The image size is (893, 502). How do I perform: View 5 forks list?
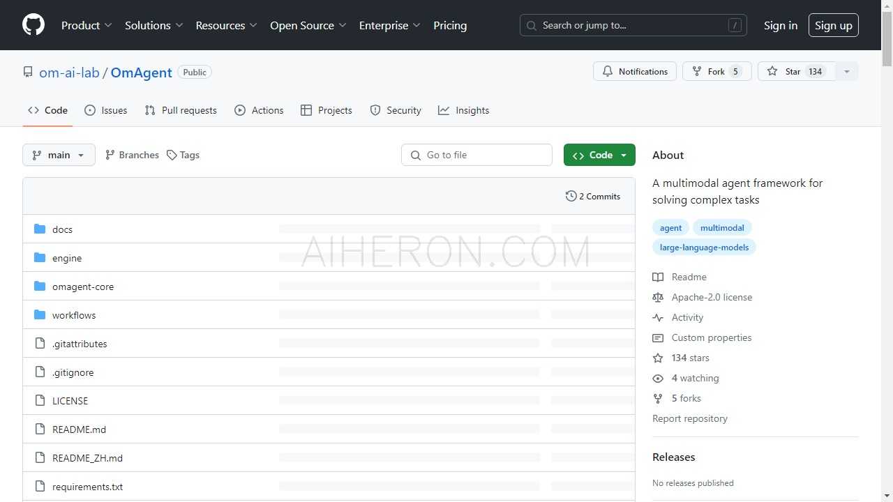[x=677, y=398]
